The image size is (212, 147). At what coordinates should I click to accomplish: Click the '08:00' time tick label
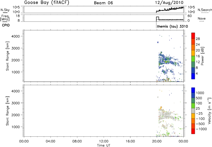pyautogui.click(x=77, y=141)
